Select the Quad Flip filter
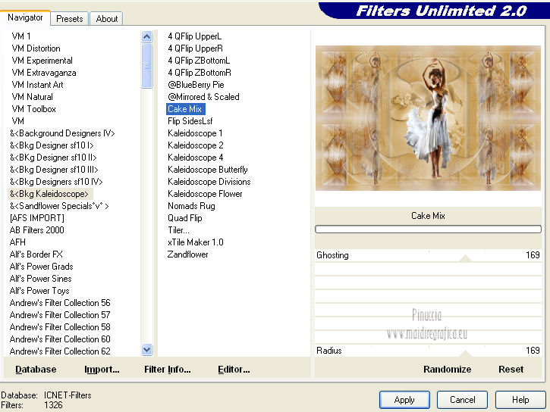 click(x=184, y=218)
